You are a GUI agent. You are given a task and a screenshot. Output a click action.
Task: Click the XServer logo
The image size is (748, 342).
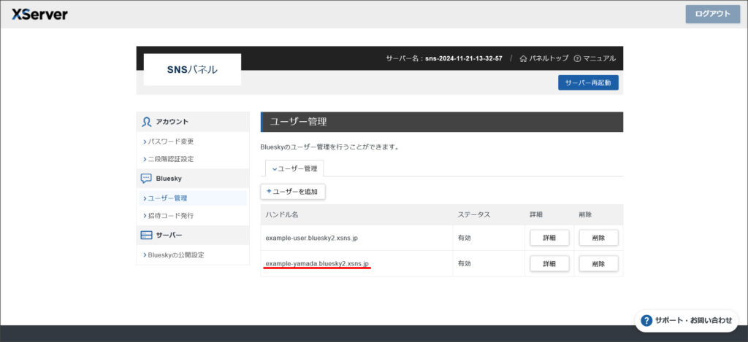[39, 14]
